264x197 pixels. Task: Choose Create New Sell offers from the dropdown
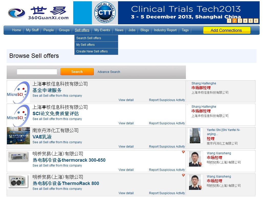pyautogui.click(x=96, y=51)
